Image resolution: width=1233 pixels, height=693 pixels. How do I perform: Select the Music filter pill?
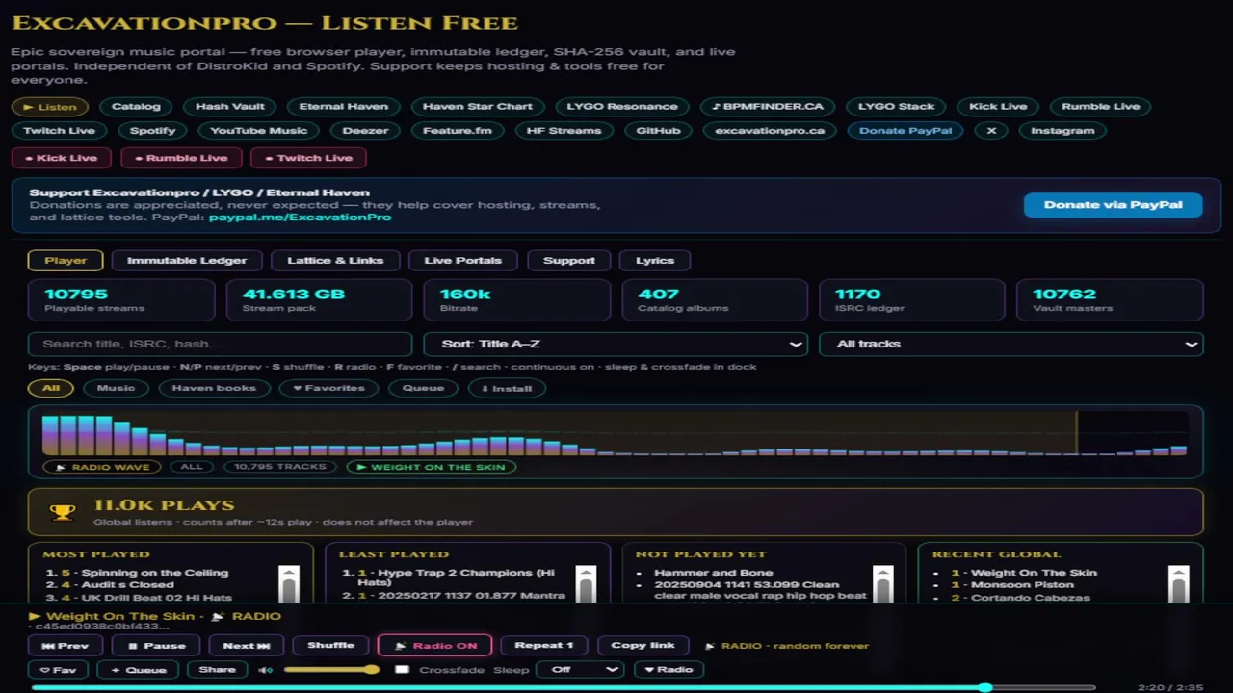click(116, 388)
